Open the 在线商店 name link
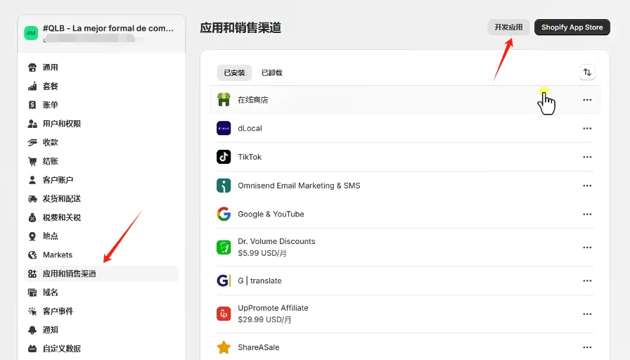This screenshot has height=360, width=630. (253, 100)
